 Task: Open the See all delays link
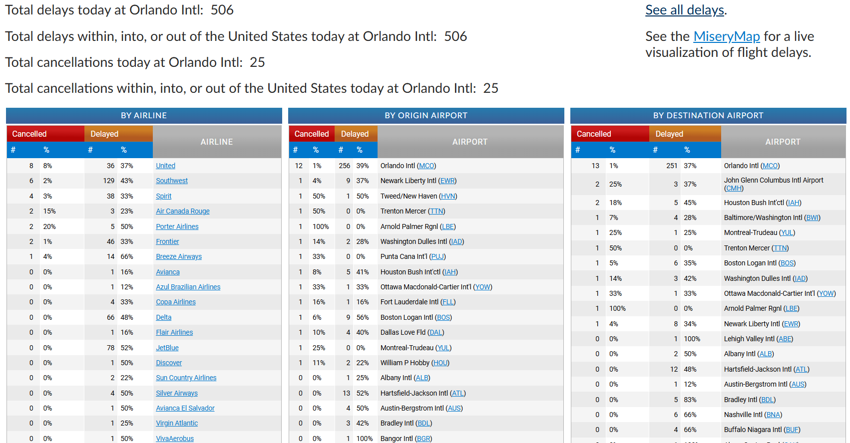click(x=684, y=10)
